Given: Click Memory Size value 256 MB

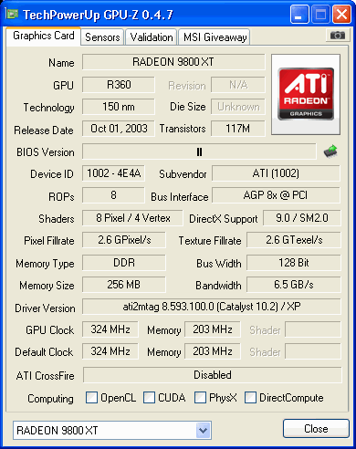Looking at the screenshot, I should point(124,285).
